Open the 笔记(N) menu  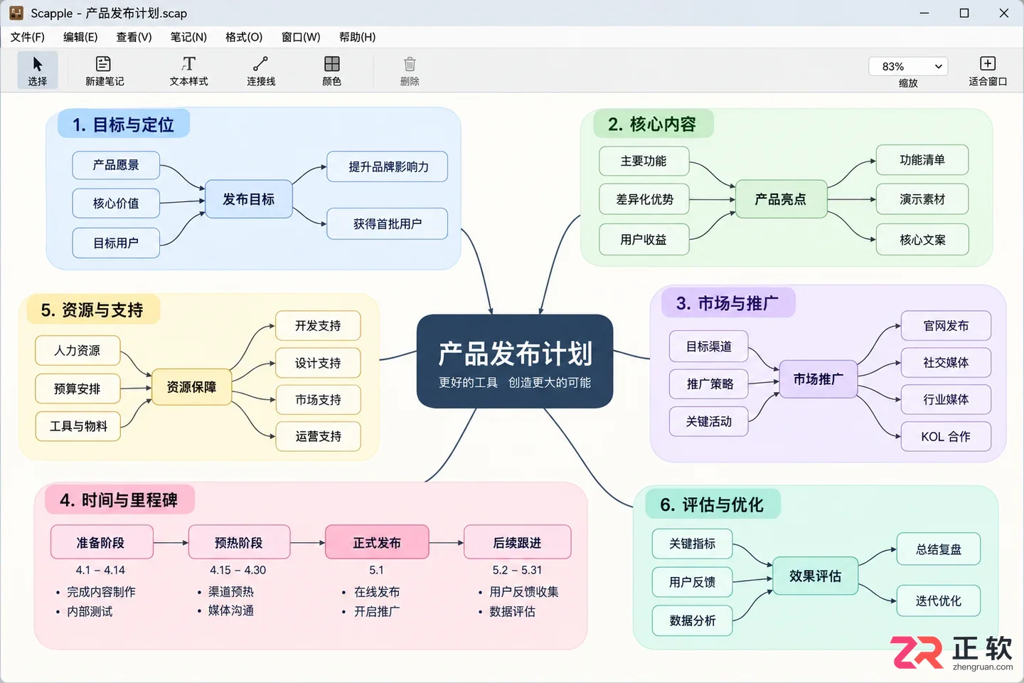pyautogui.click(x=188, y=37)
